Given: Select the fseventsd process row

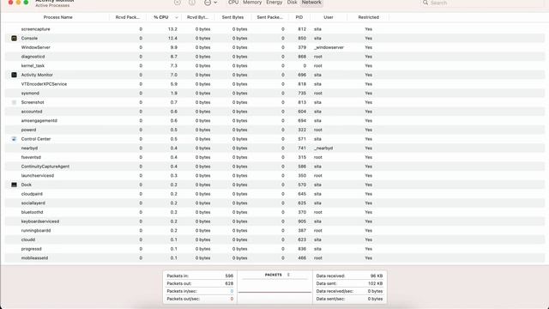Looking at the screenshot, I should point(274,157).
